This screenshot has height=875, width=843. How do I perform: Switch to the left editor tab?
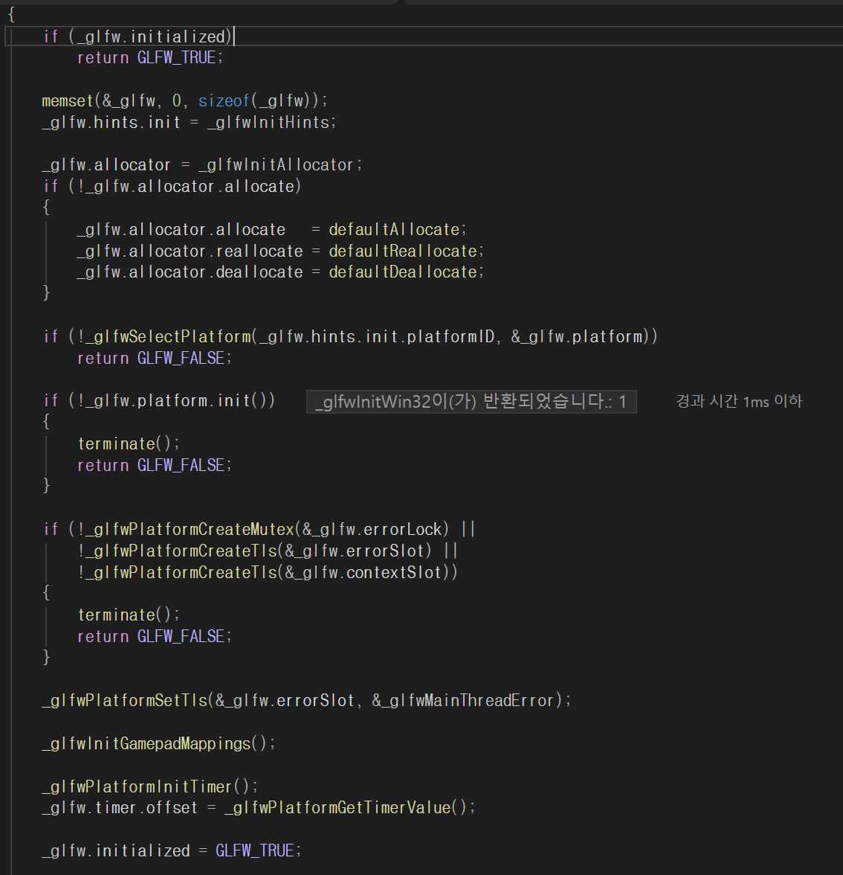[201, 2]
